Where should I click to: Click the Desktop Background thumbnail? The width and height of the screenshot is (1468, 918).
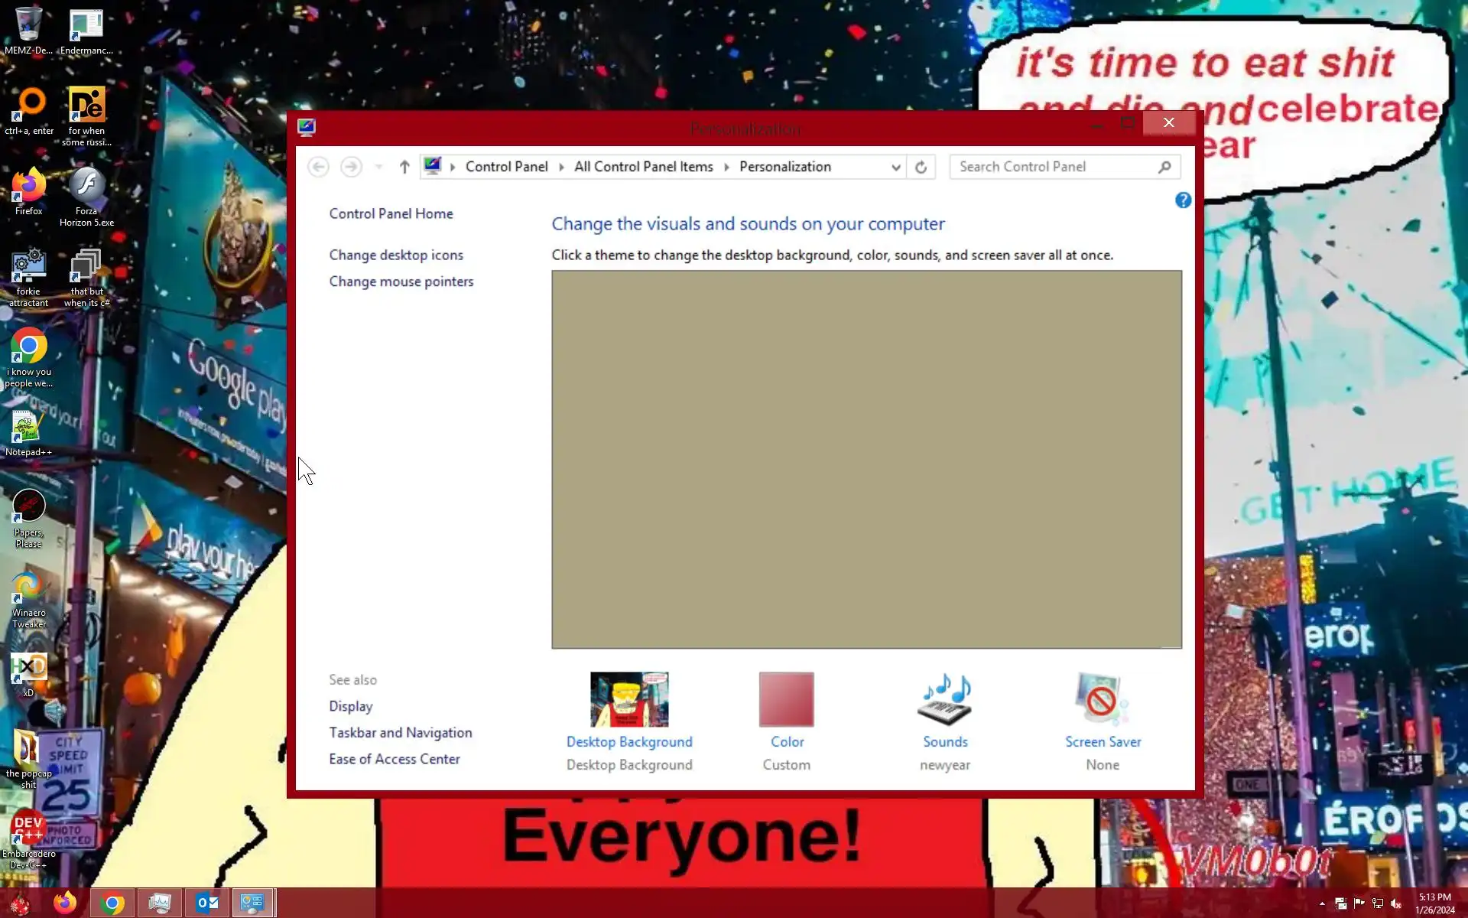coord(628,700)
